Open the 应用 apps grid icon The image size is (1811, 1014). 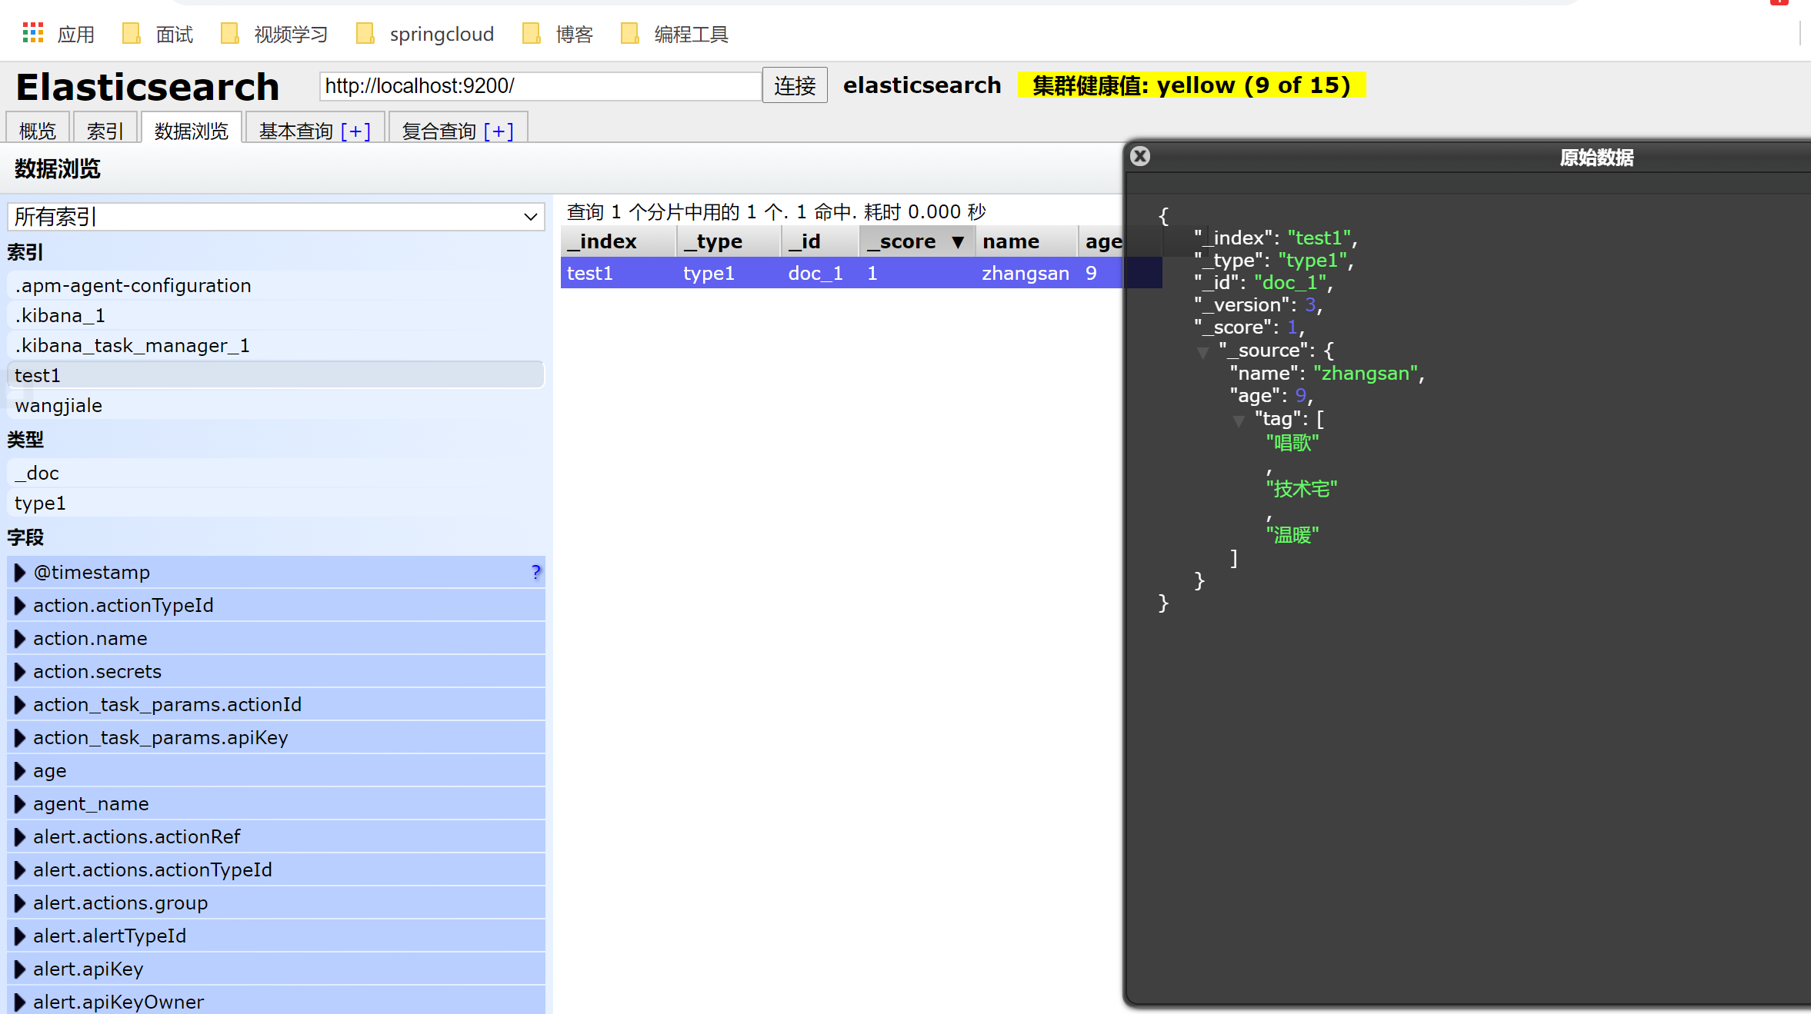click(33, 33)
